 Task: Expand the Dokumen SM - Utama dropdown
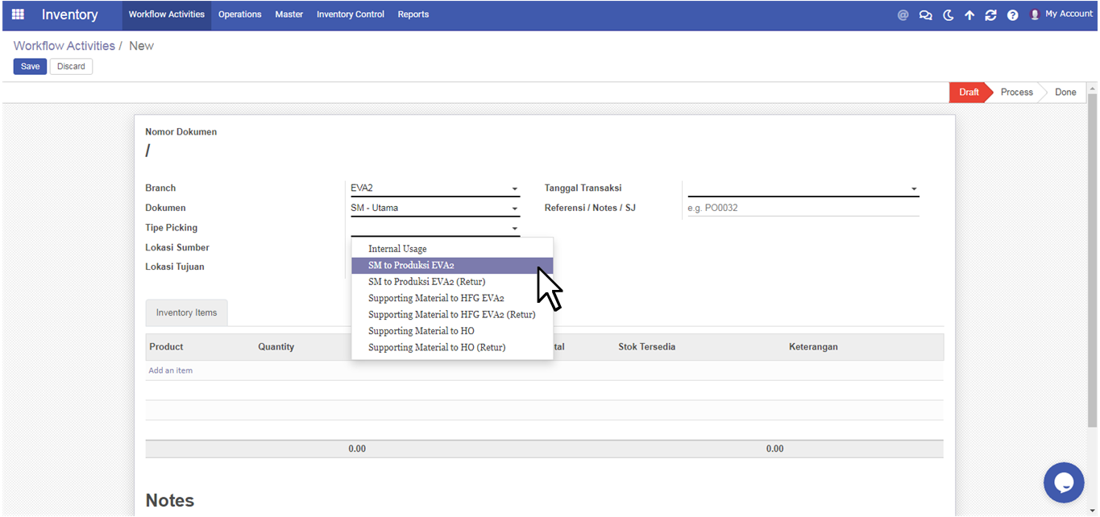coord(514,209)
